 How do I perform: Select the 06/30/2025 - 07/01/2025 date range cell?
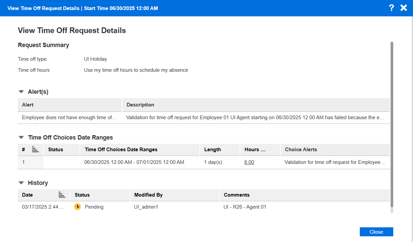[134, 162]
